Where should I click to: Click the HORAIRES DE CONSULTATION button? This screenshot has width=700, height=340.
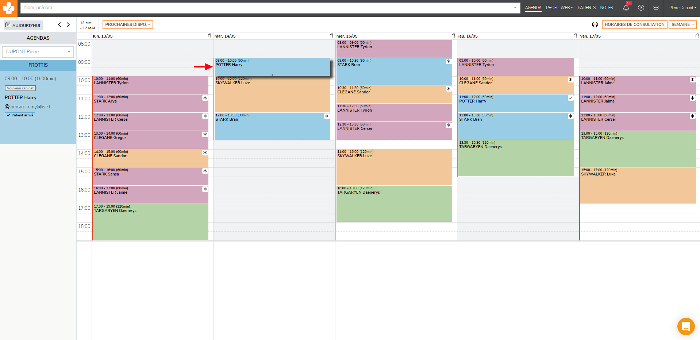634,25
